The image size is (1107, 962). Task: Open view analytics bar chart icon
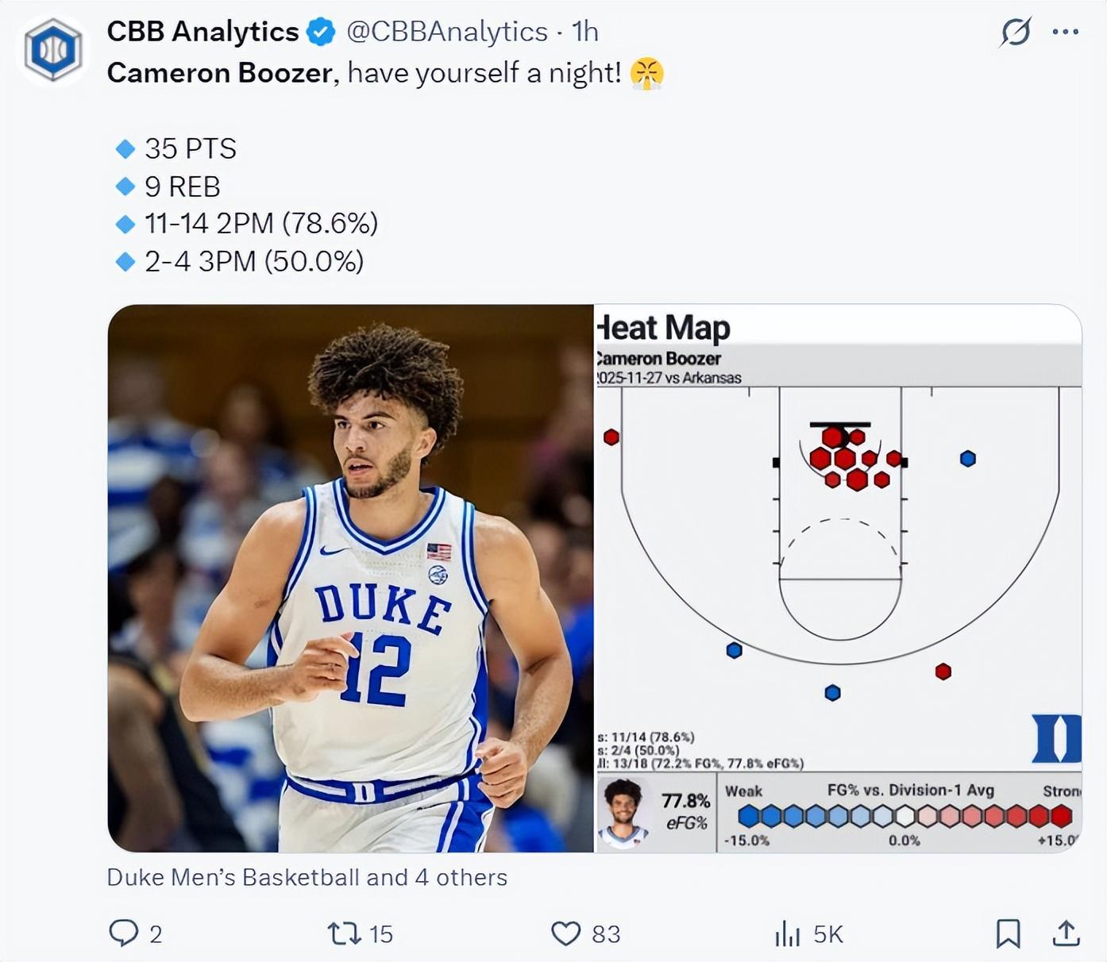pos(787,934)
